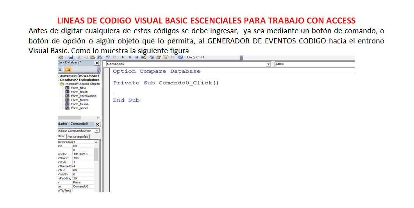Open Object Browser icon in the toolbar

click(166, 57)
